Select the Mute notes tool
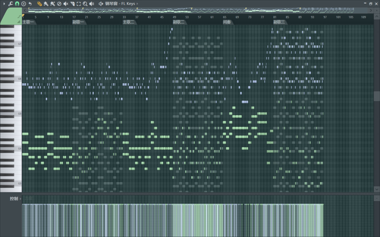 (x=65, y=4)
